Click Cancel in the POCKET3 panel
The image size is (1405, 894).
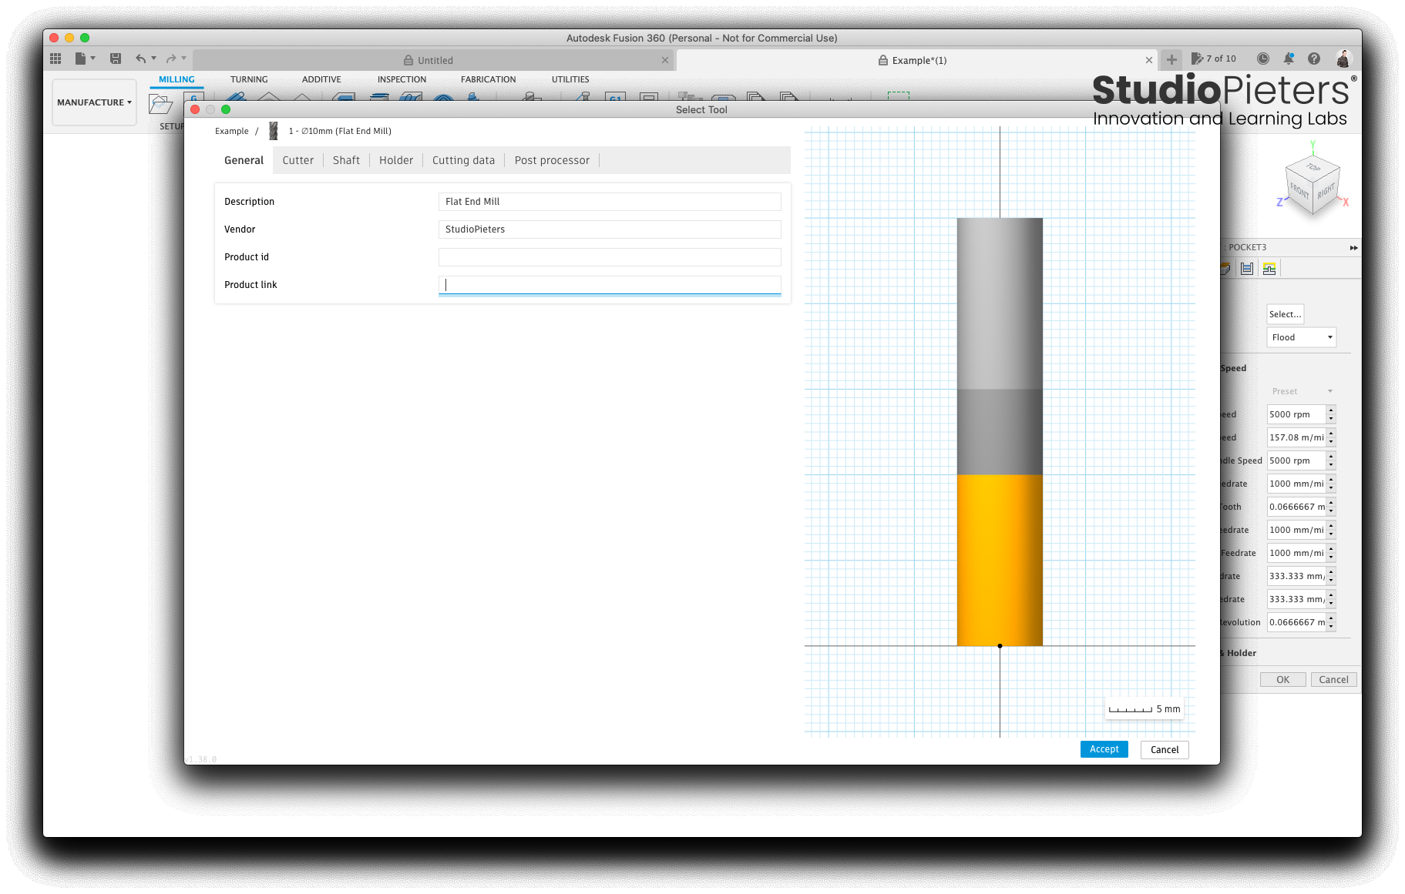click(x=1333, y=679)
